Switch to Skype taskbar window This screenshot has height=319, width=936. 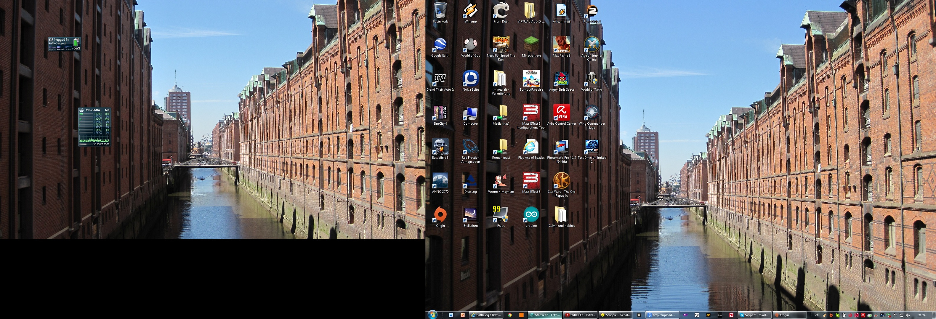tap(754, 315)
